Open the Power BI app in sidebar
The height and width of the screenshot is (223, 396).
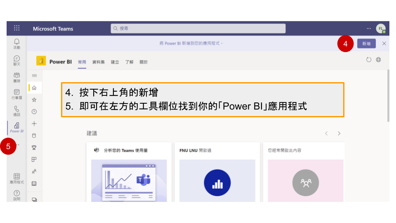[x=16, y=128]
